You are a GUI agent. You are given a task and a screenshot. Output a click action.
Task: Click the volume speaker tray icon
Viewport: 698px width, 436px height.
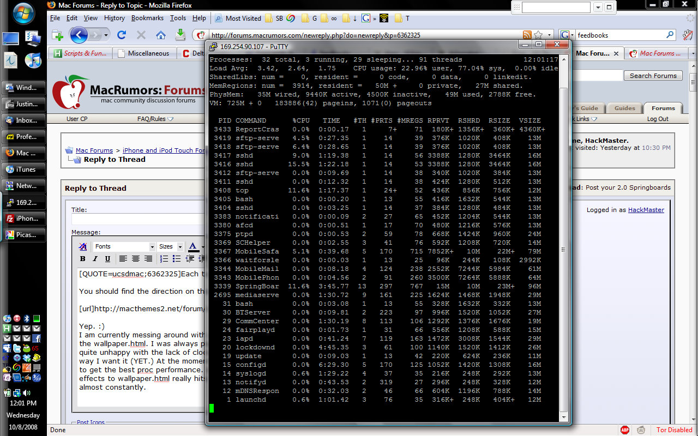26,392
